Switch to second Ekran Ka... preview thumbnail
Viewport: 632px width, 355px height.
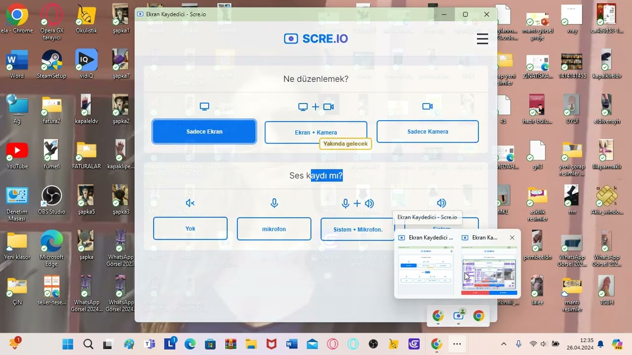(489, 271)
